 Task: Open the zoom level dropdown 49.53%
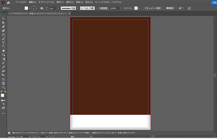(18, 137)
